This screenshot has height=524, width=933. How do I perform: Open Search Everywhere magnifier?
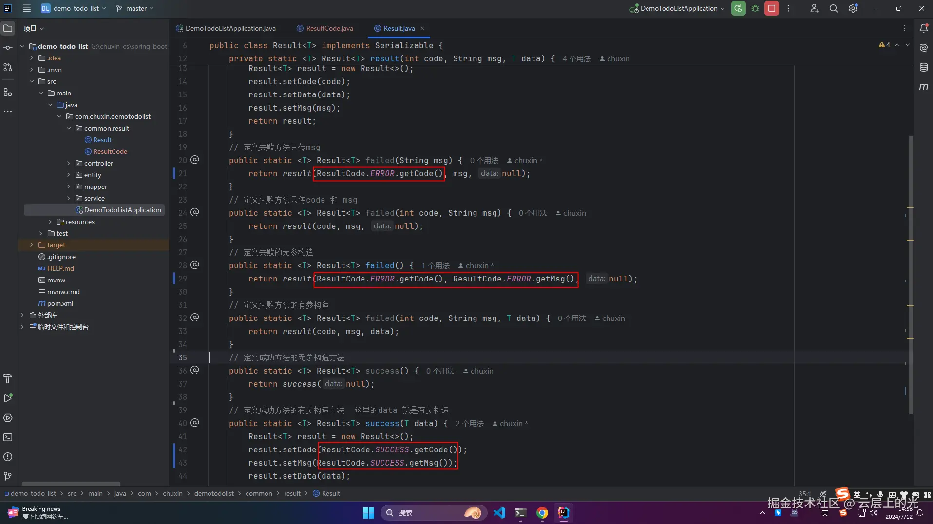coord(834,8)
